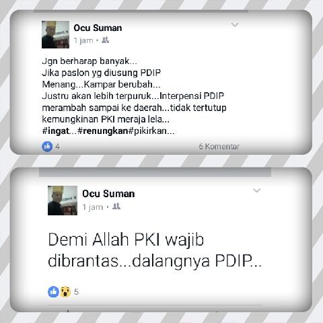Open the chevron menu on the "Jgn berharap banyak" post

tap(235, 25)
